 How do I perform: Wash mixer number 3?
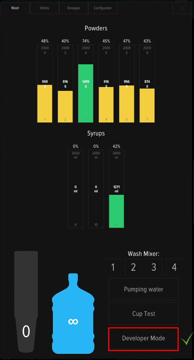154,267
